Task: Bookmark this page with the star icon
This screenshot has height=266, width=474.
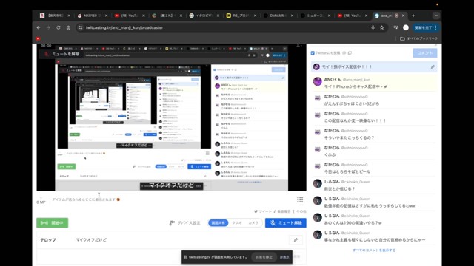Action: click(382, 27)
